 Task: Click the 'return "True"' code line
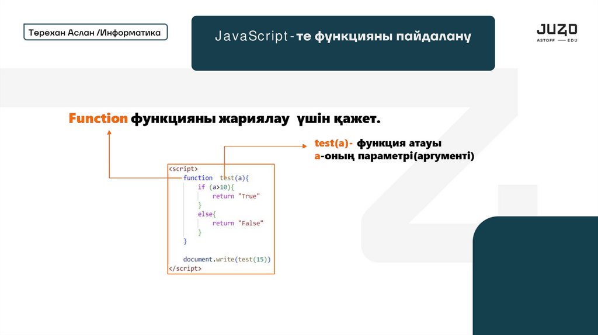236,196
